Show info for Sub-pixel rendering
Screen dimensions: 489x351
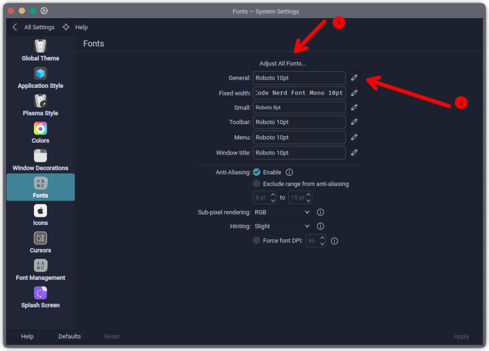320,212
